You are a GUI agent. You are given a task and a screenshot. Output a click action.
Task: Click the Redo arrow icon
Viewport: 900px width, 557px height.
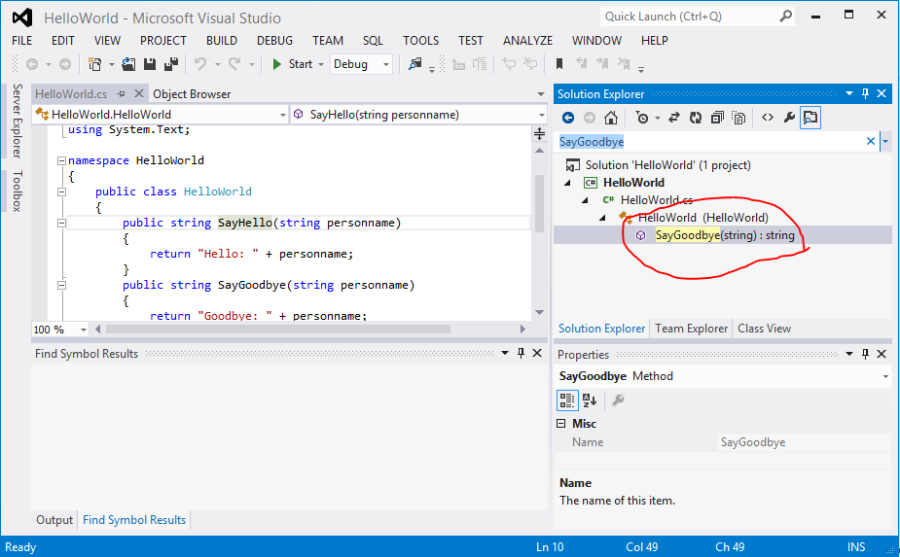pyautogui.click(x=234, y=64)
